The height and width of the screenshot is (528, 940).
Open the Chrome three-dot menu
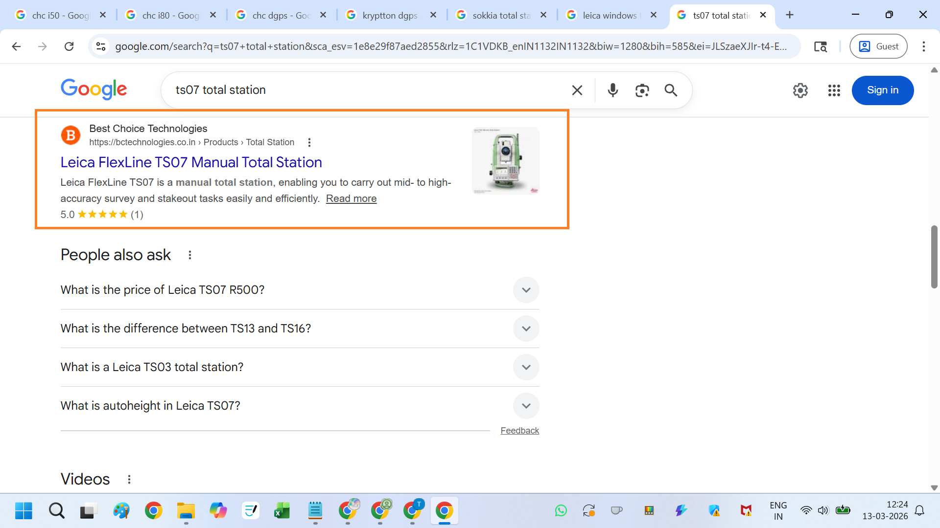pos(923,46)
